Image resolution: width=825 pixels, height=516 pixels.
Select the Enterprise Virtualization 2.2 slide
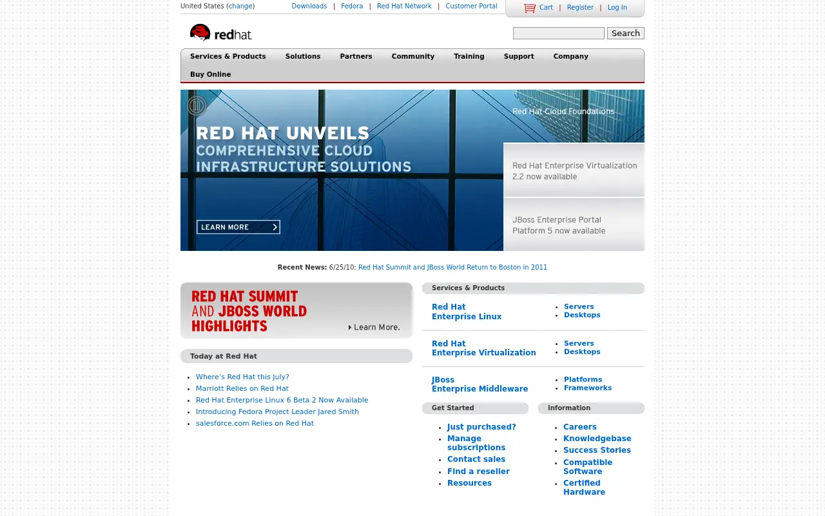coord(574,170)
